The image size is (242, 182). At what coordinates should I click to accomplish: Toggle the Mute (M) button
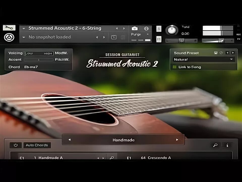[159, 39]
